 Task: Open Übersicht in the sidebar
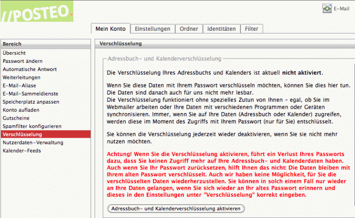14,53
